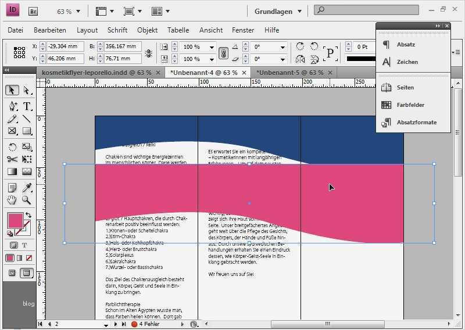Image resolution: width=465 pixels, height=330 pixels.
Task: Switch to Normal view mode
Action: pos(12,273)
